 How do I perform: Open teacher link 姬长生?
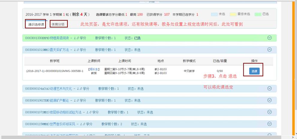pos(94,69)
